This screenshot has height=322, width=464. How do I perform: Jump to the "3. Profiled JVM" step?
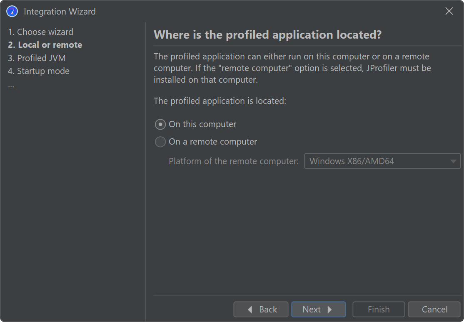pyautogui.click(x=37, y=58)
